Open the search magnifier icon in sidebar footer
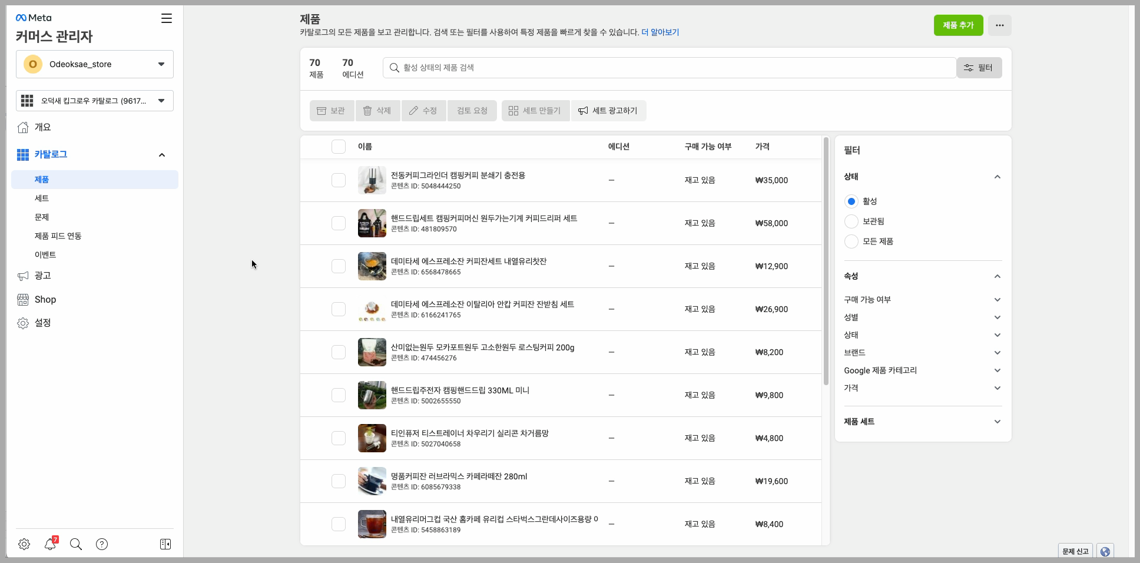1140x563 pixels. (x=76, y=544)
